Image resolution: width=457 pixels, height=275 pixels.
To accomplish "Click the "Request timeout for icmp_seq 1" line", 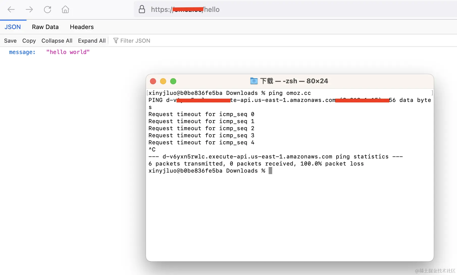I will [x=201, y=121].
